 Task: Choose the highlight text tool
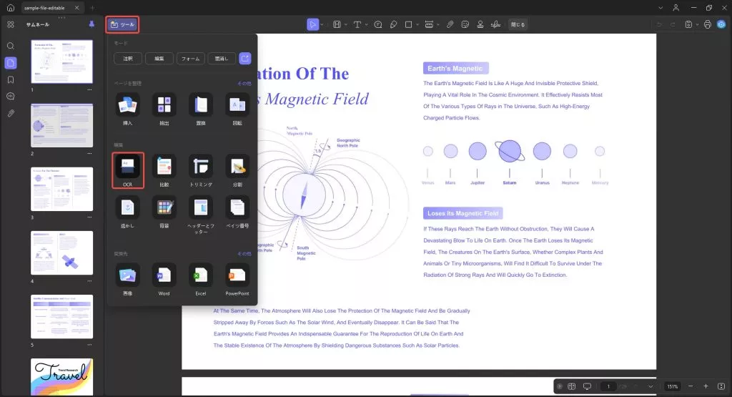[x=337, y=24]
